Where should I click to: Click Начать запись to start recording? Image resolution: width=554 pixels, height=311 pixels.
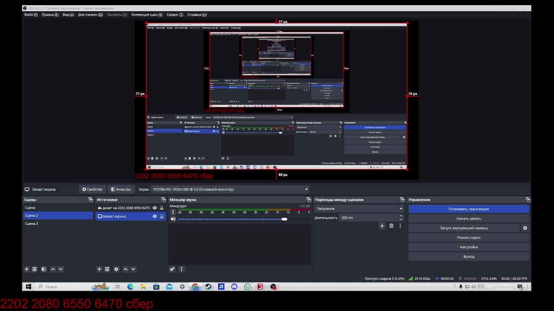(x=469, y=219)
